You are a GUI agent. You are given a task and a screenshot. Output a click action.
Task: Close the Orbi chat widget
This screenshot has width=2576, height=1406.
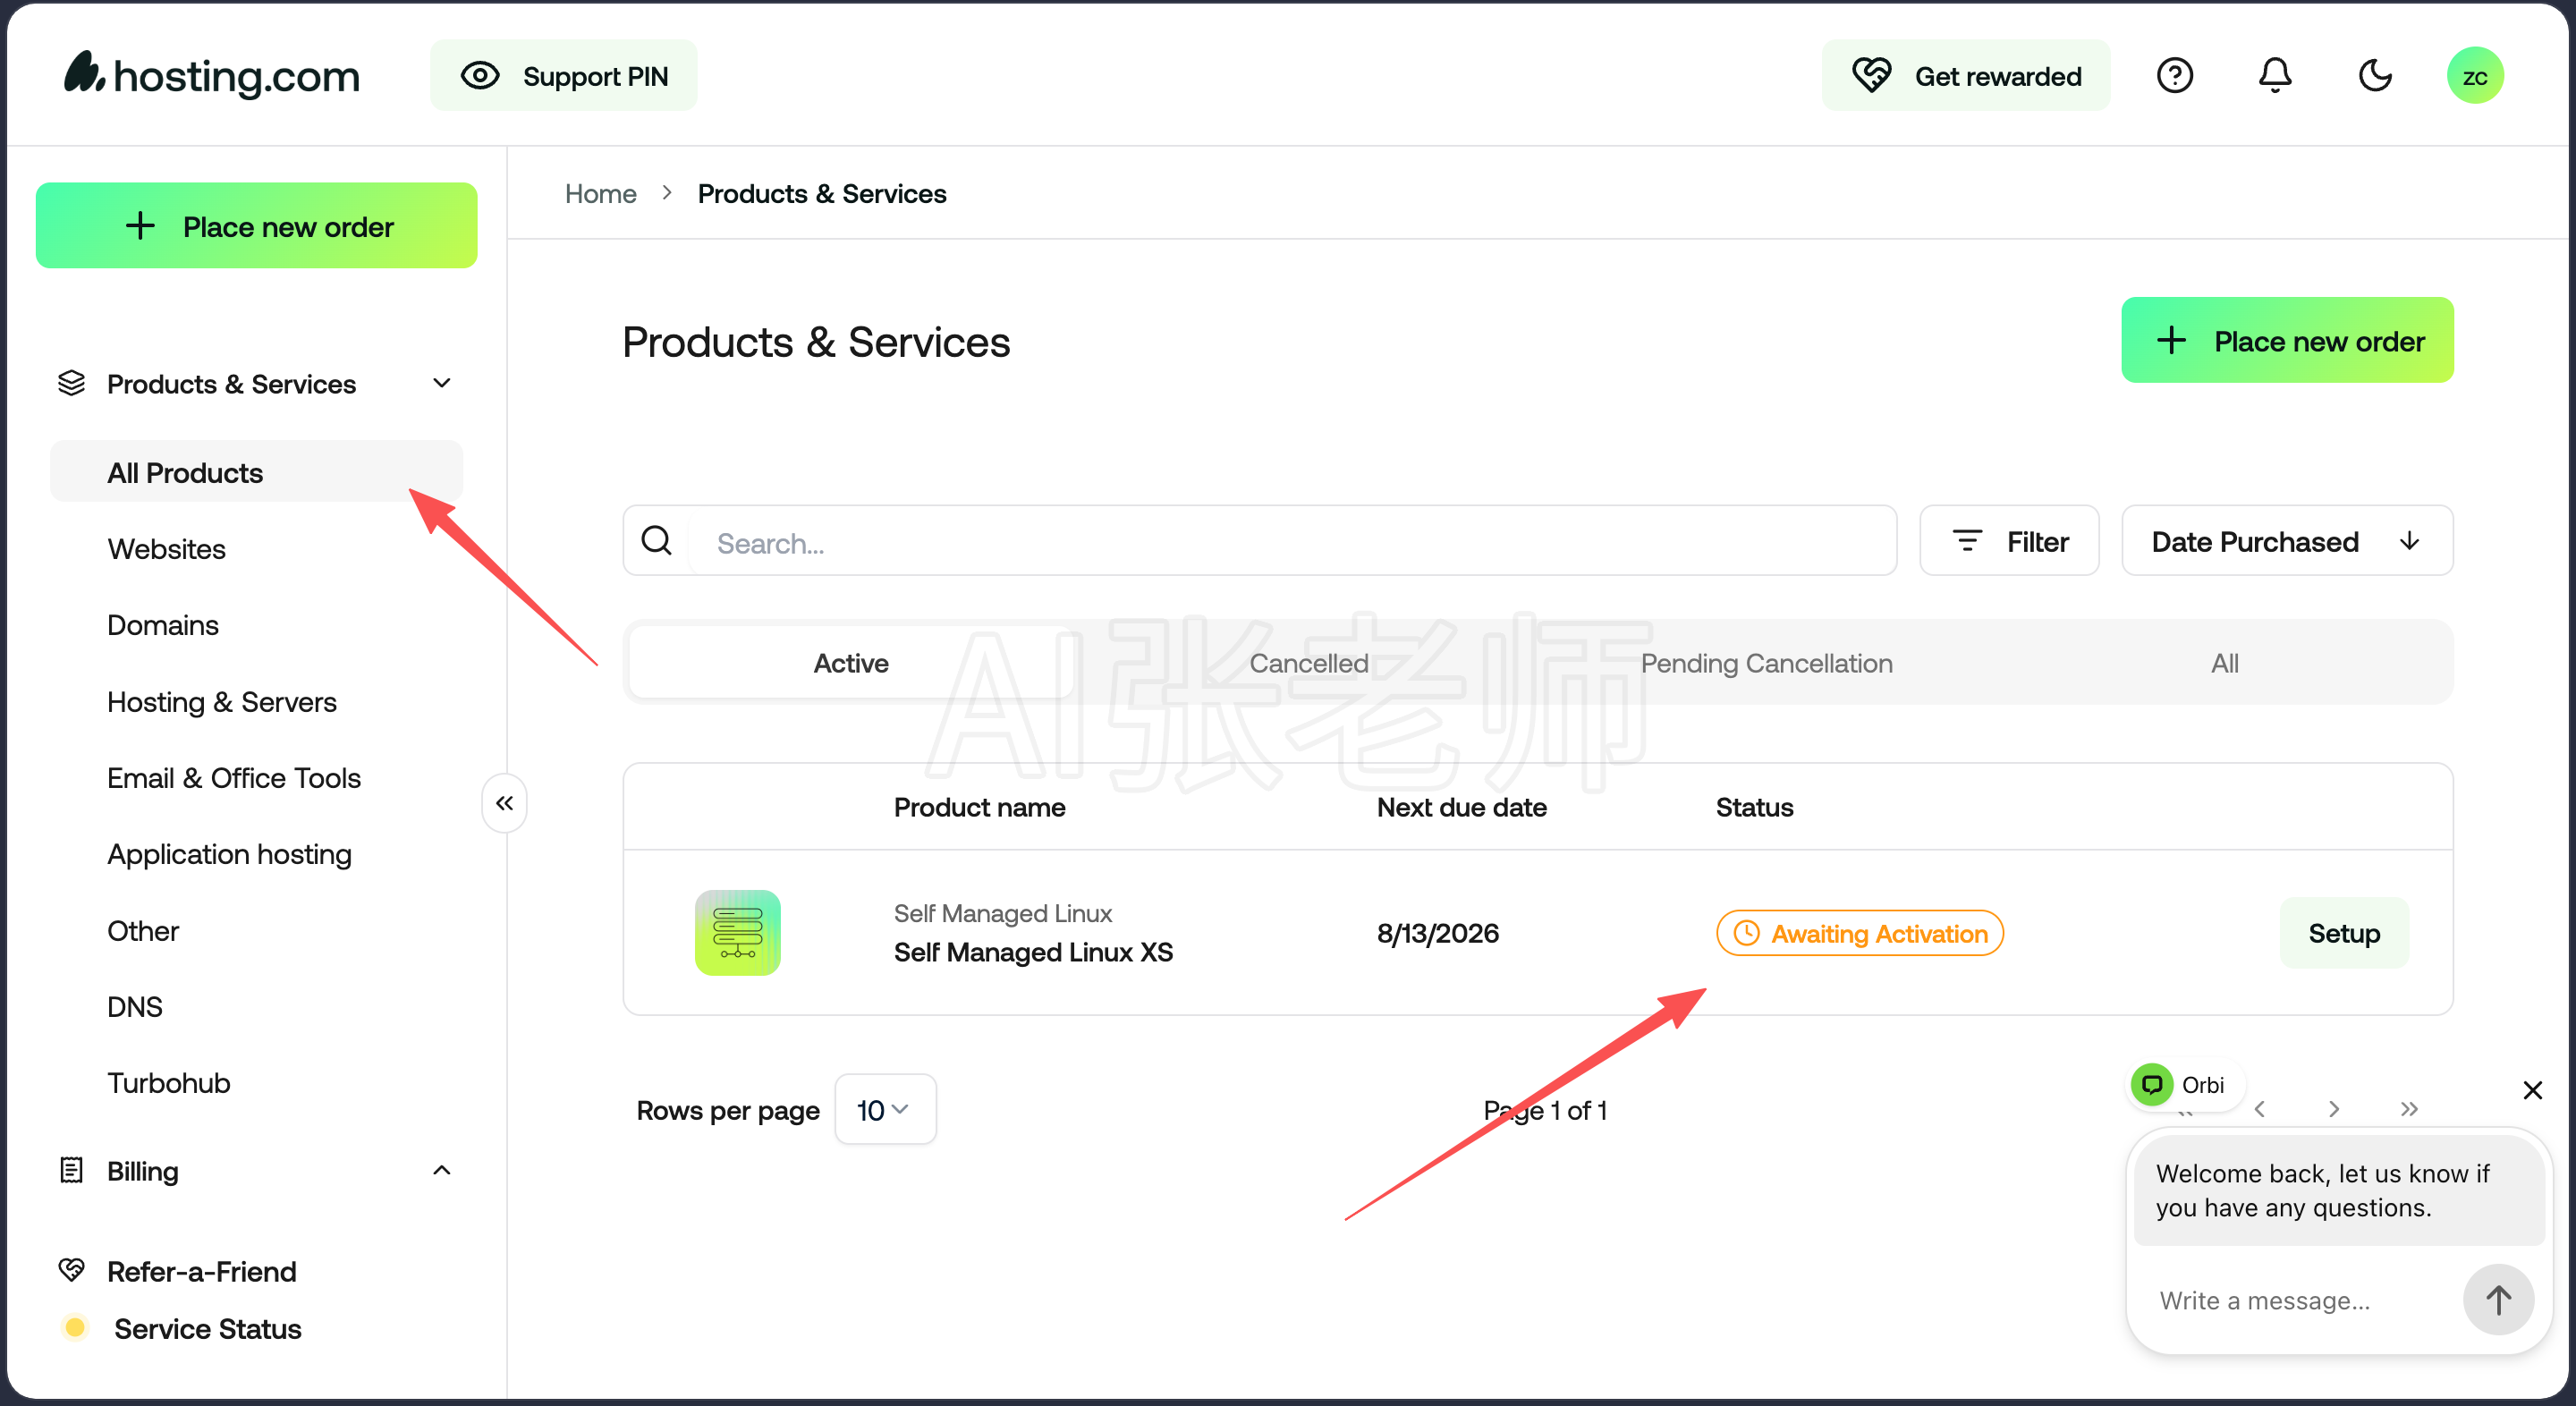pos(2533,1090)
